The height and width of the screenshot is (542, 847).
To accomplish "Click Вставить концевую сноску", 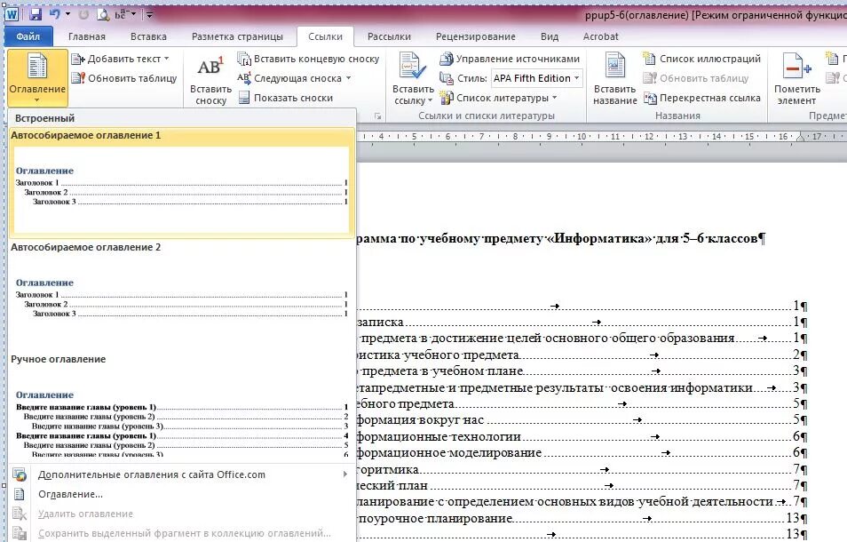I will point(308,59).
